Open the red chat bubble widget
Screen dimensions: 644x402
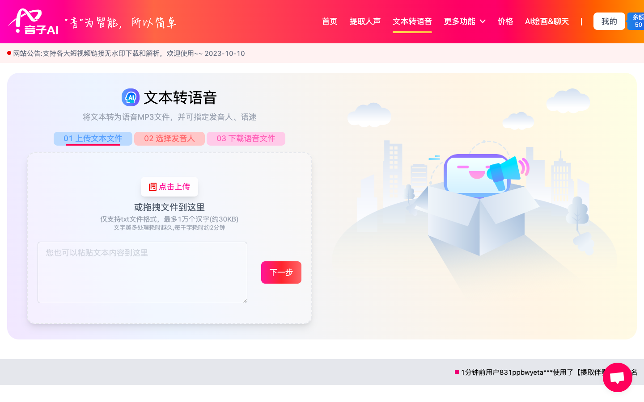point(617,377)
